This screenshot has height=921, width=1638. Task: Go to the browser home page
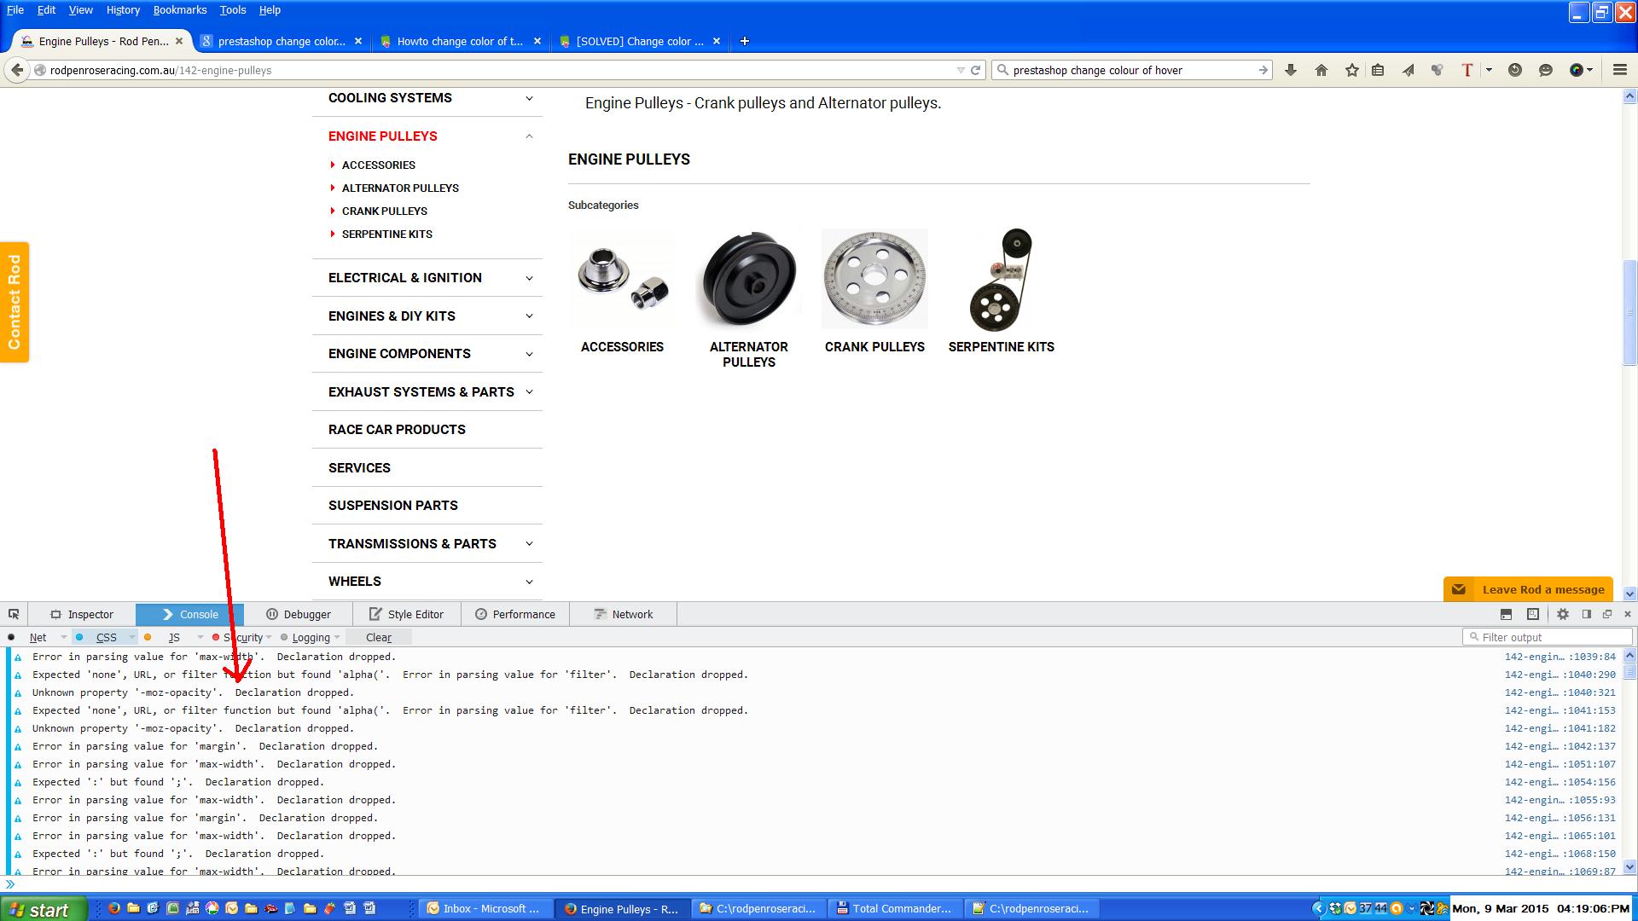pyautogui.click(x=1321, y=70)
